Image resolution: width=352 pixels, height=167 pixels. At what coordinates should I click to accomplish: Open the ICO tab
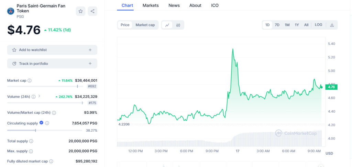pos(215,5)
